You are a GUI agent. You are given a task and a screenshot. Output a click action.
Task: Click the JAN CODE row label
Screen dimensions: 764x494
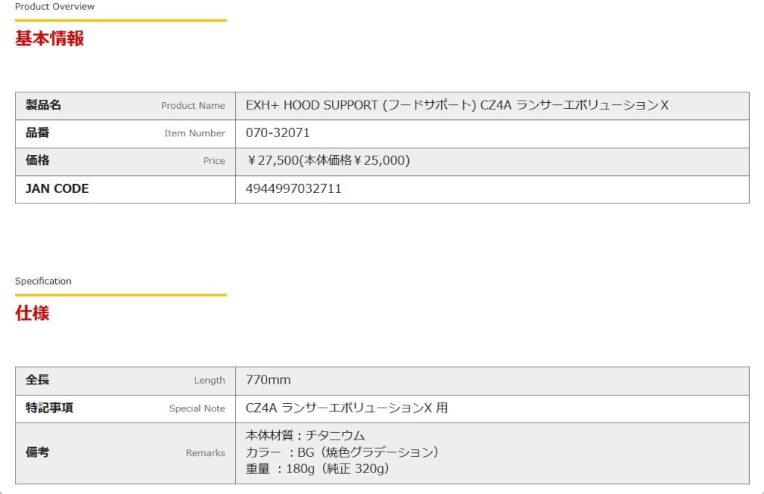click(x=57, y=189)
